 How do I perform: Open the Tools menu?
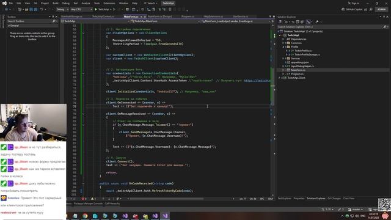(97, 3)
